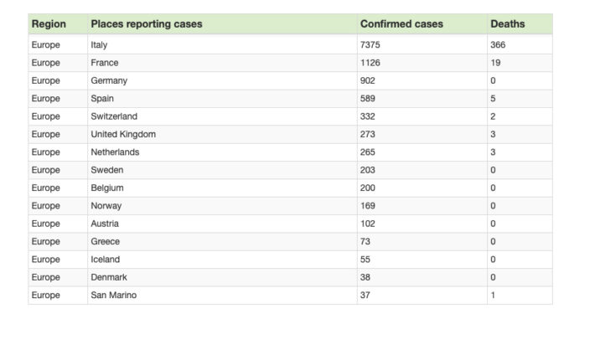The height and width of the screenshot is (355, 595).
Task: Select the France cell
Action: pos(104,63)
